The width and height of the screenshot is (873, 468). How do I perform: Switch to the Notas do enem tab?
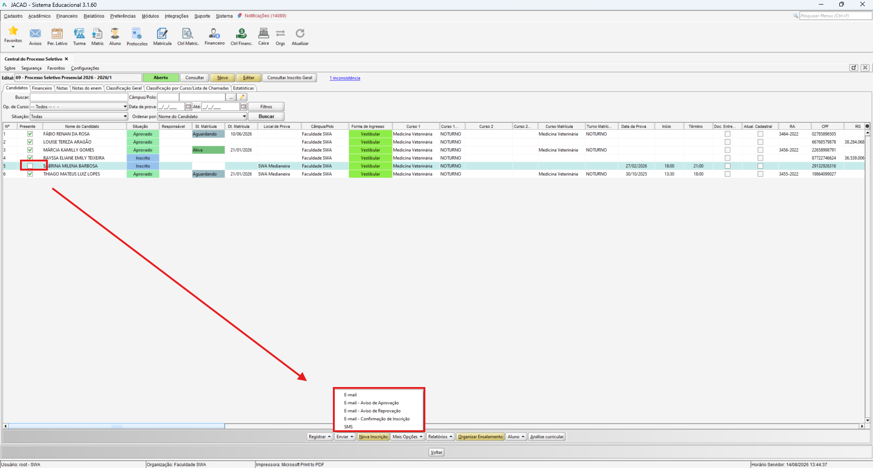(x=87, y=88)
